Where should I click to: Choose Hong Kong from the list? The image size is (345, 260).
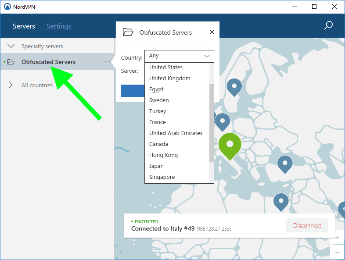[x=177, y=155]
